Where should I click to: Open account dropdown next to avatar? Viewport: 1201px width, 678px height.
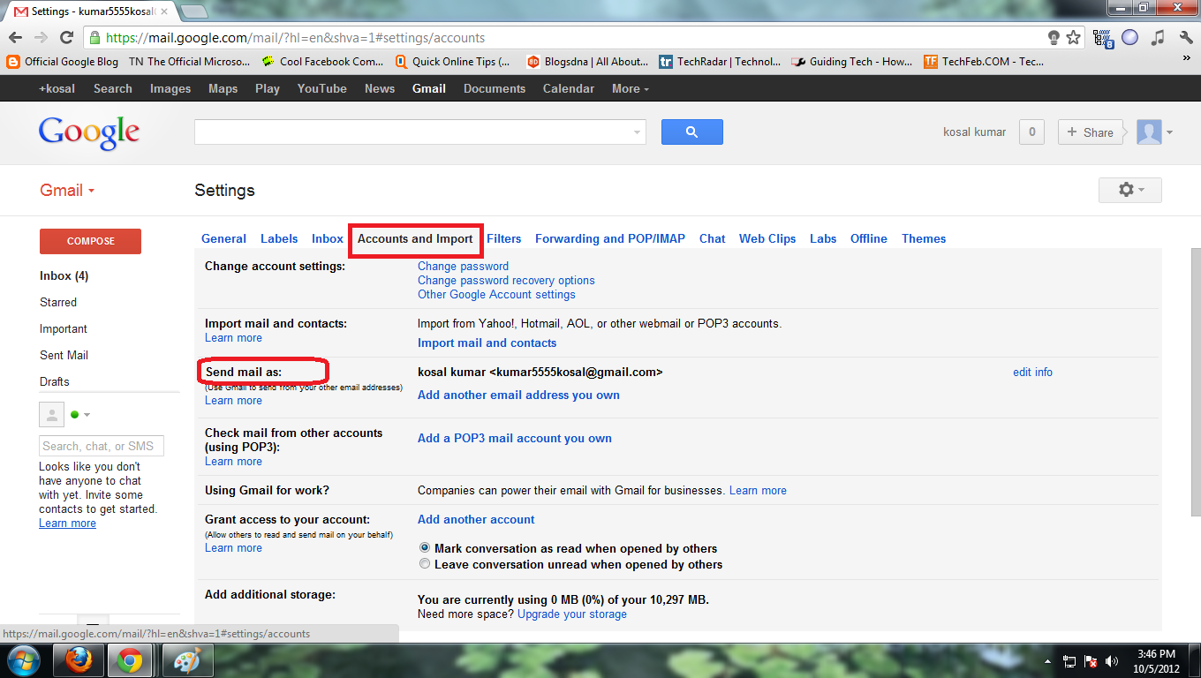tap(1169, 132)
